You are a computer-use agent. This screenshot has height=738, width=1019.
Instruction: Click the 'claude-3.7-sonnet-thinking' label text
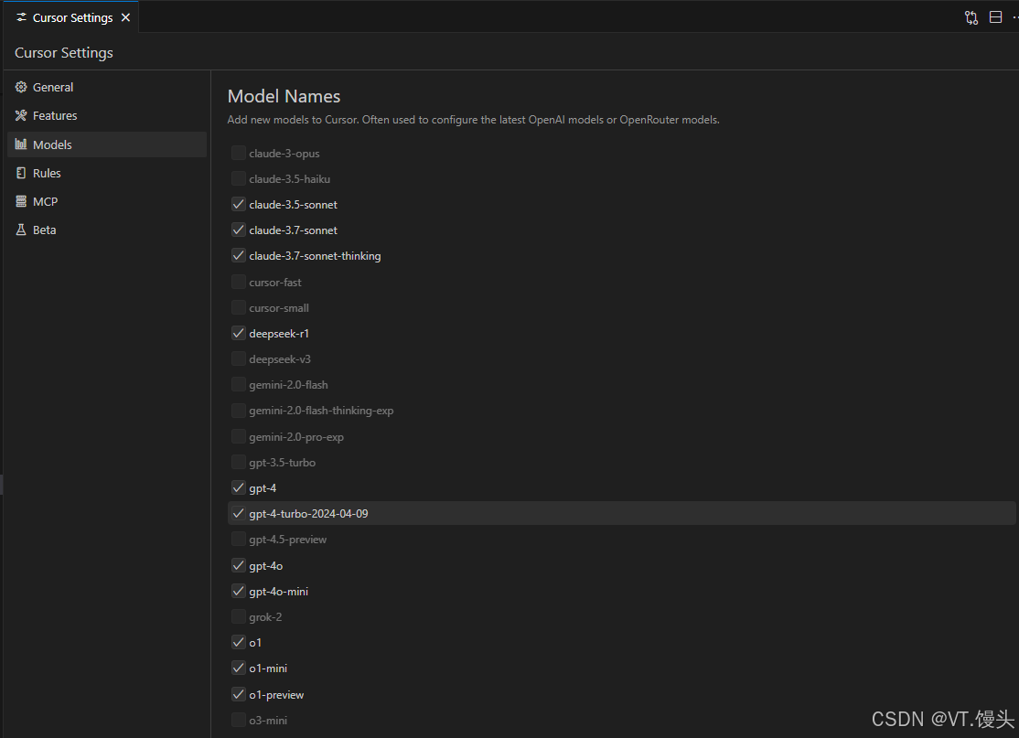[x=315, y=256]
